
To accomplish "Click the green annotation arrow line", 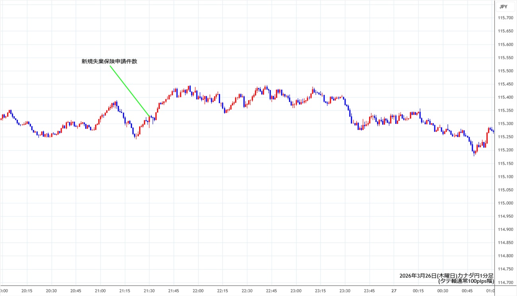I will 129,91.
